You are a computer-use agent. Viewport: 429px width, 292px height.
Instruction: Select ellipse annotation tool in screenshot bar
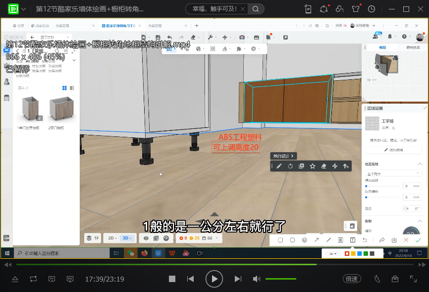click(292, 240)
